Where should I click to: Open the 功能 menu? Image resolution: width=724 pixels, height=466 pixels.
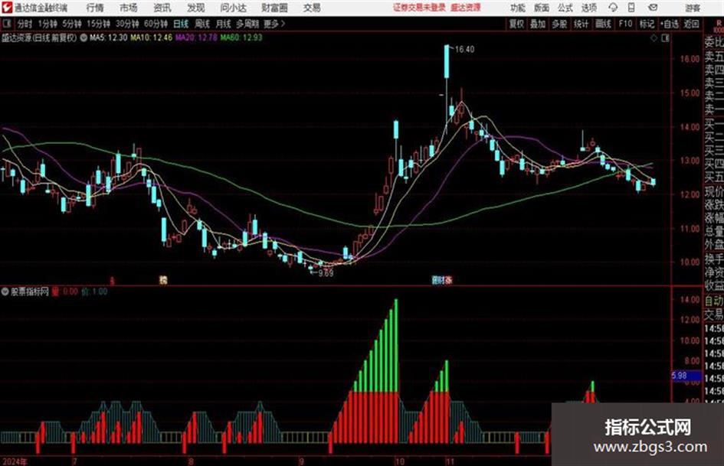518,8
